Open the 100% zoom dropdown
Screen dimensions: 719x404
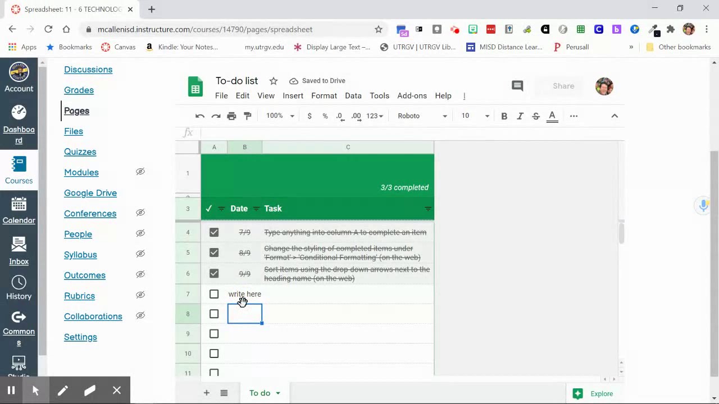tap(280, 116)
